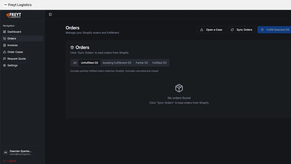Click the Fulfill Selected (0) button
The height and width of the screenshot is (164, 291).
[x=274, y=30]
